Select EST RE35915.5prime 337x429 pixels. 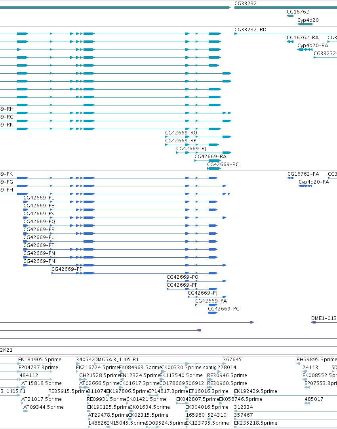click(68, 391)
